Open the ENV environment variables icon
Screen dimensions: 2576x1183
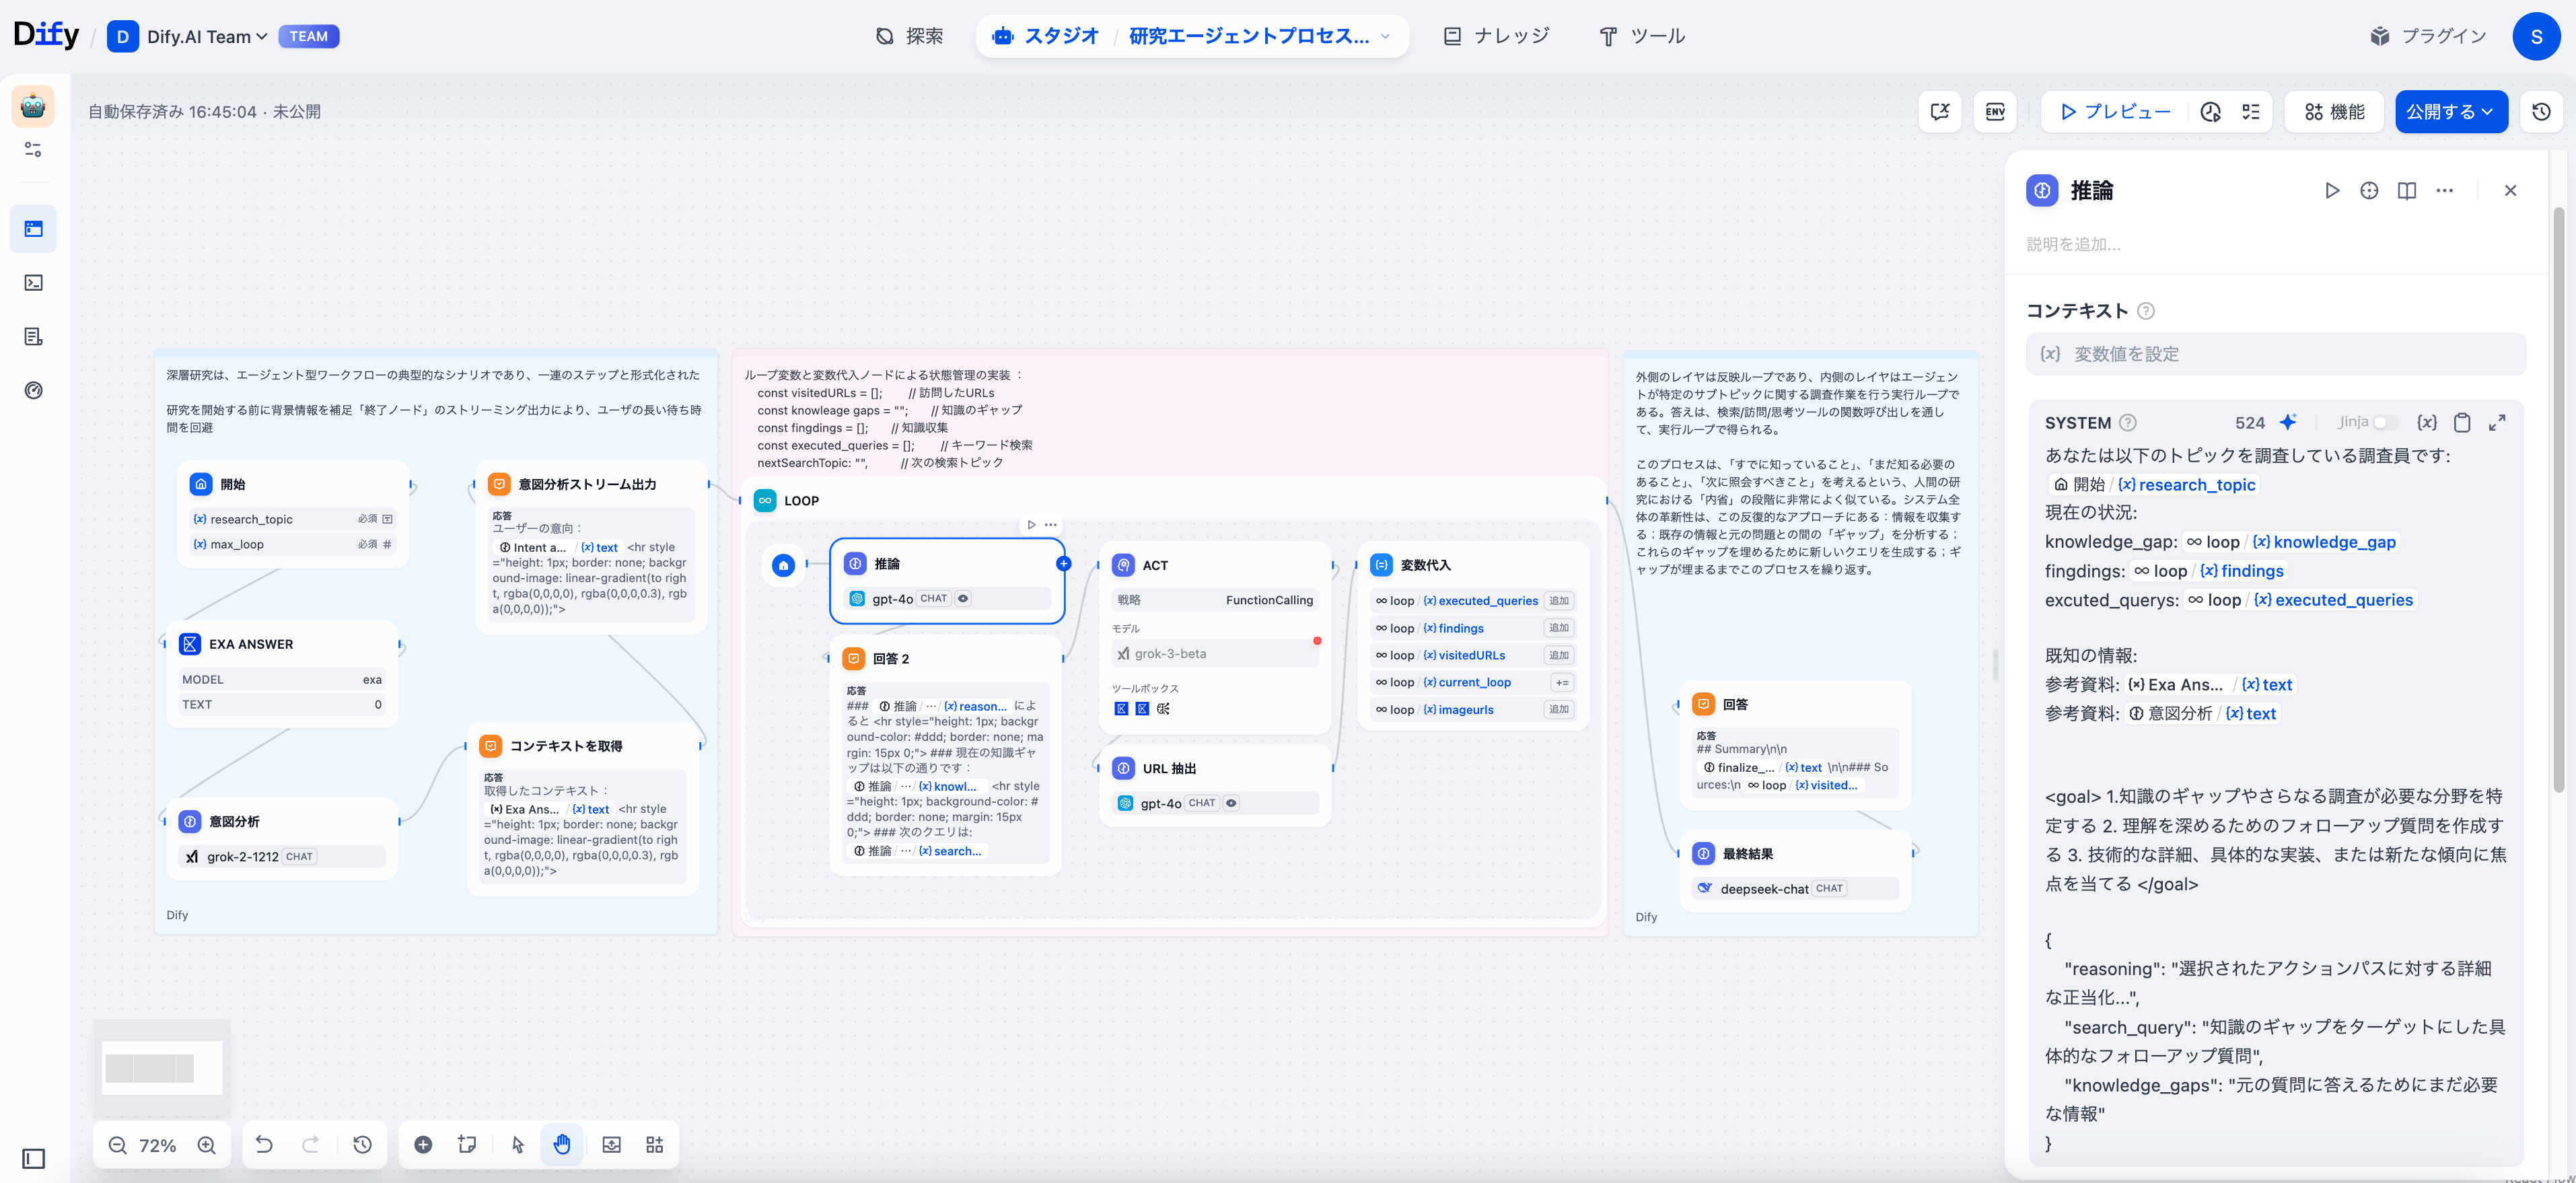[1994, 112]
